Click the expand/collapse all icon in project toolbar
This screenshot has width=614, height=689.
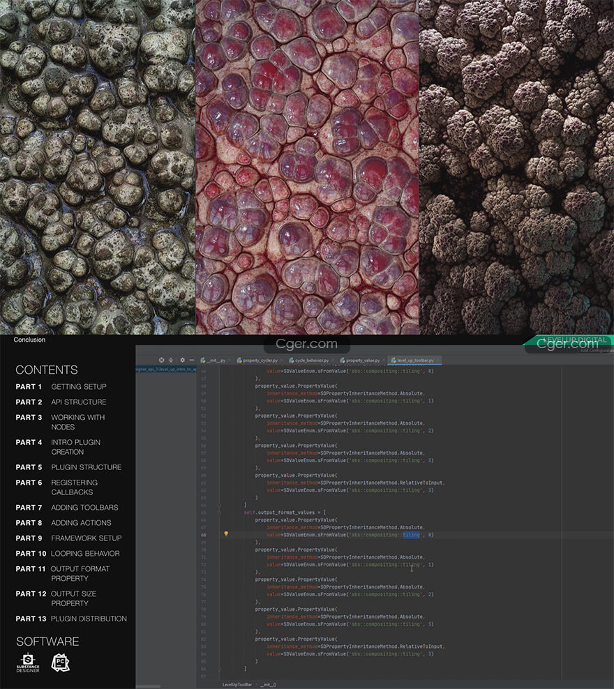pyautogui.click(x=171, y=360)
